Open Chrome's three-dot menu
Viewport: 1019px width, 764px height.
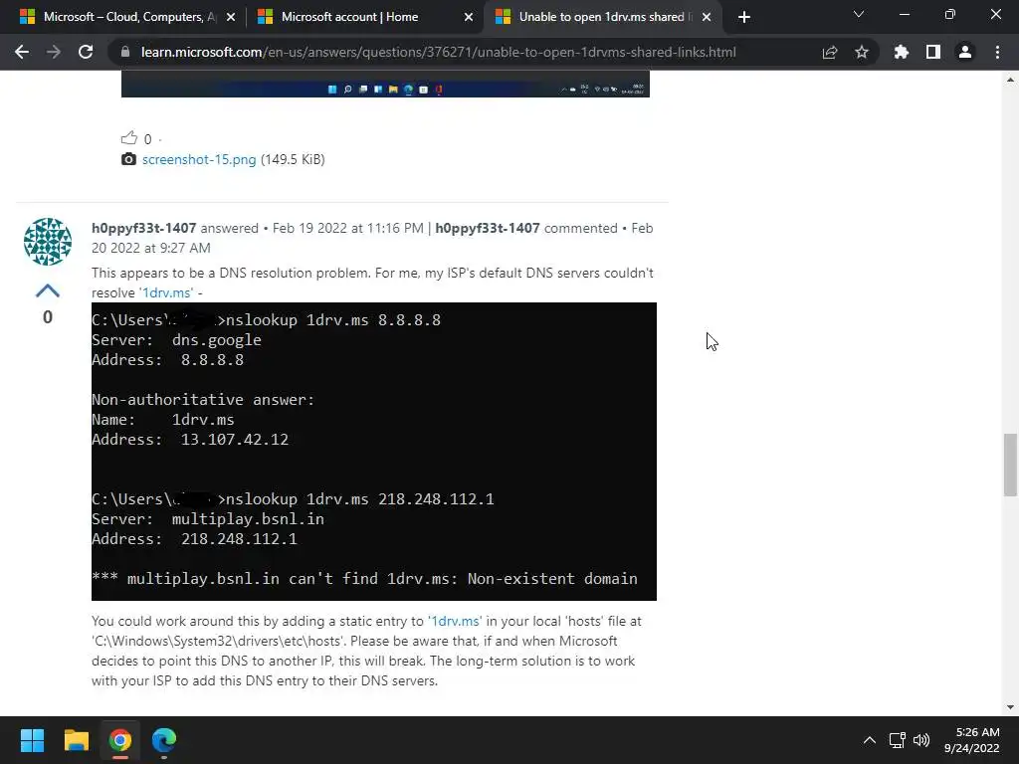point(997,52)
